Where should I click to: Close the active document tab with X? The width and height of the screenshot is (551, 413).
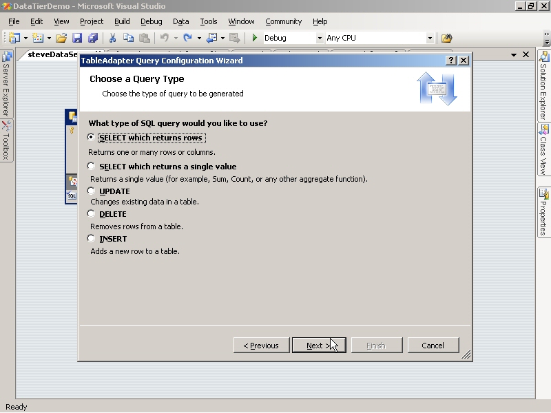(x=526, y=54)
